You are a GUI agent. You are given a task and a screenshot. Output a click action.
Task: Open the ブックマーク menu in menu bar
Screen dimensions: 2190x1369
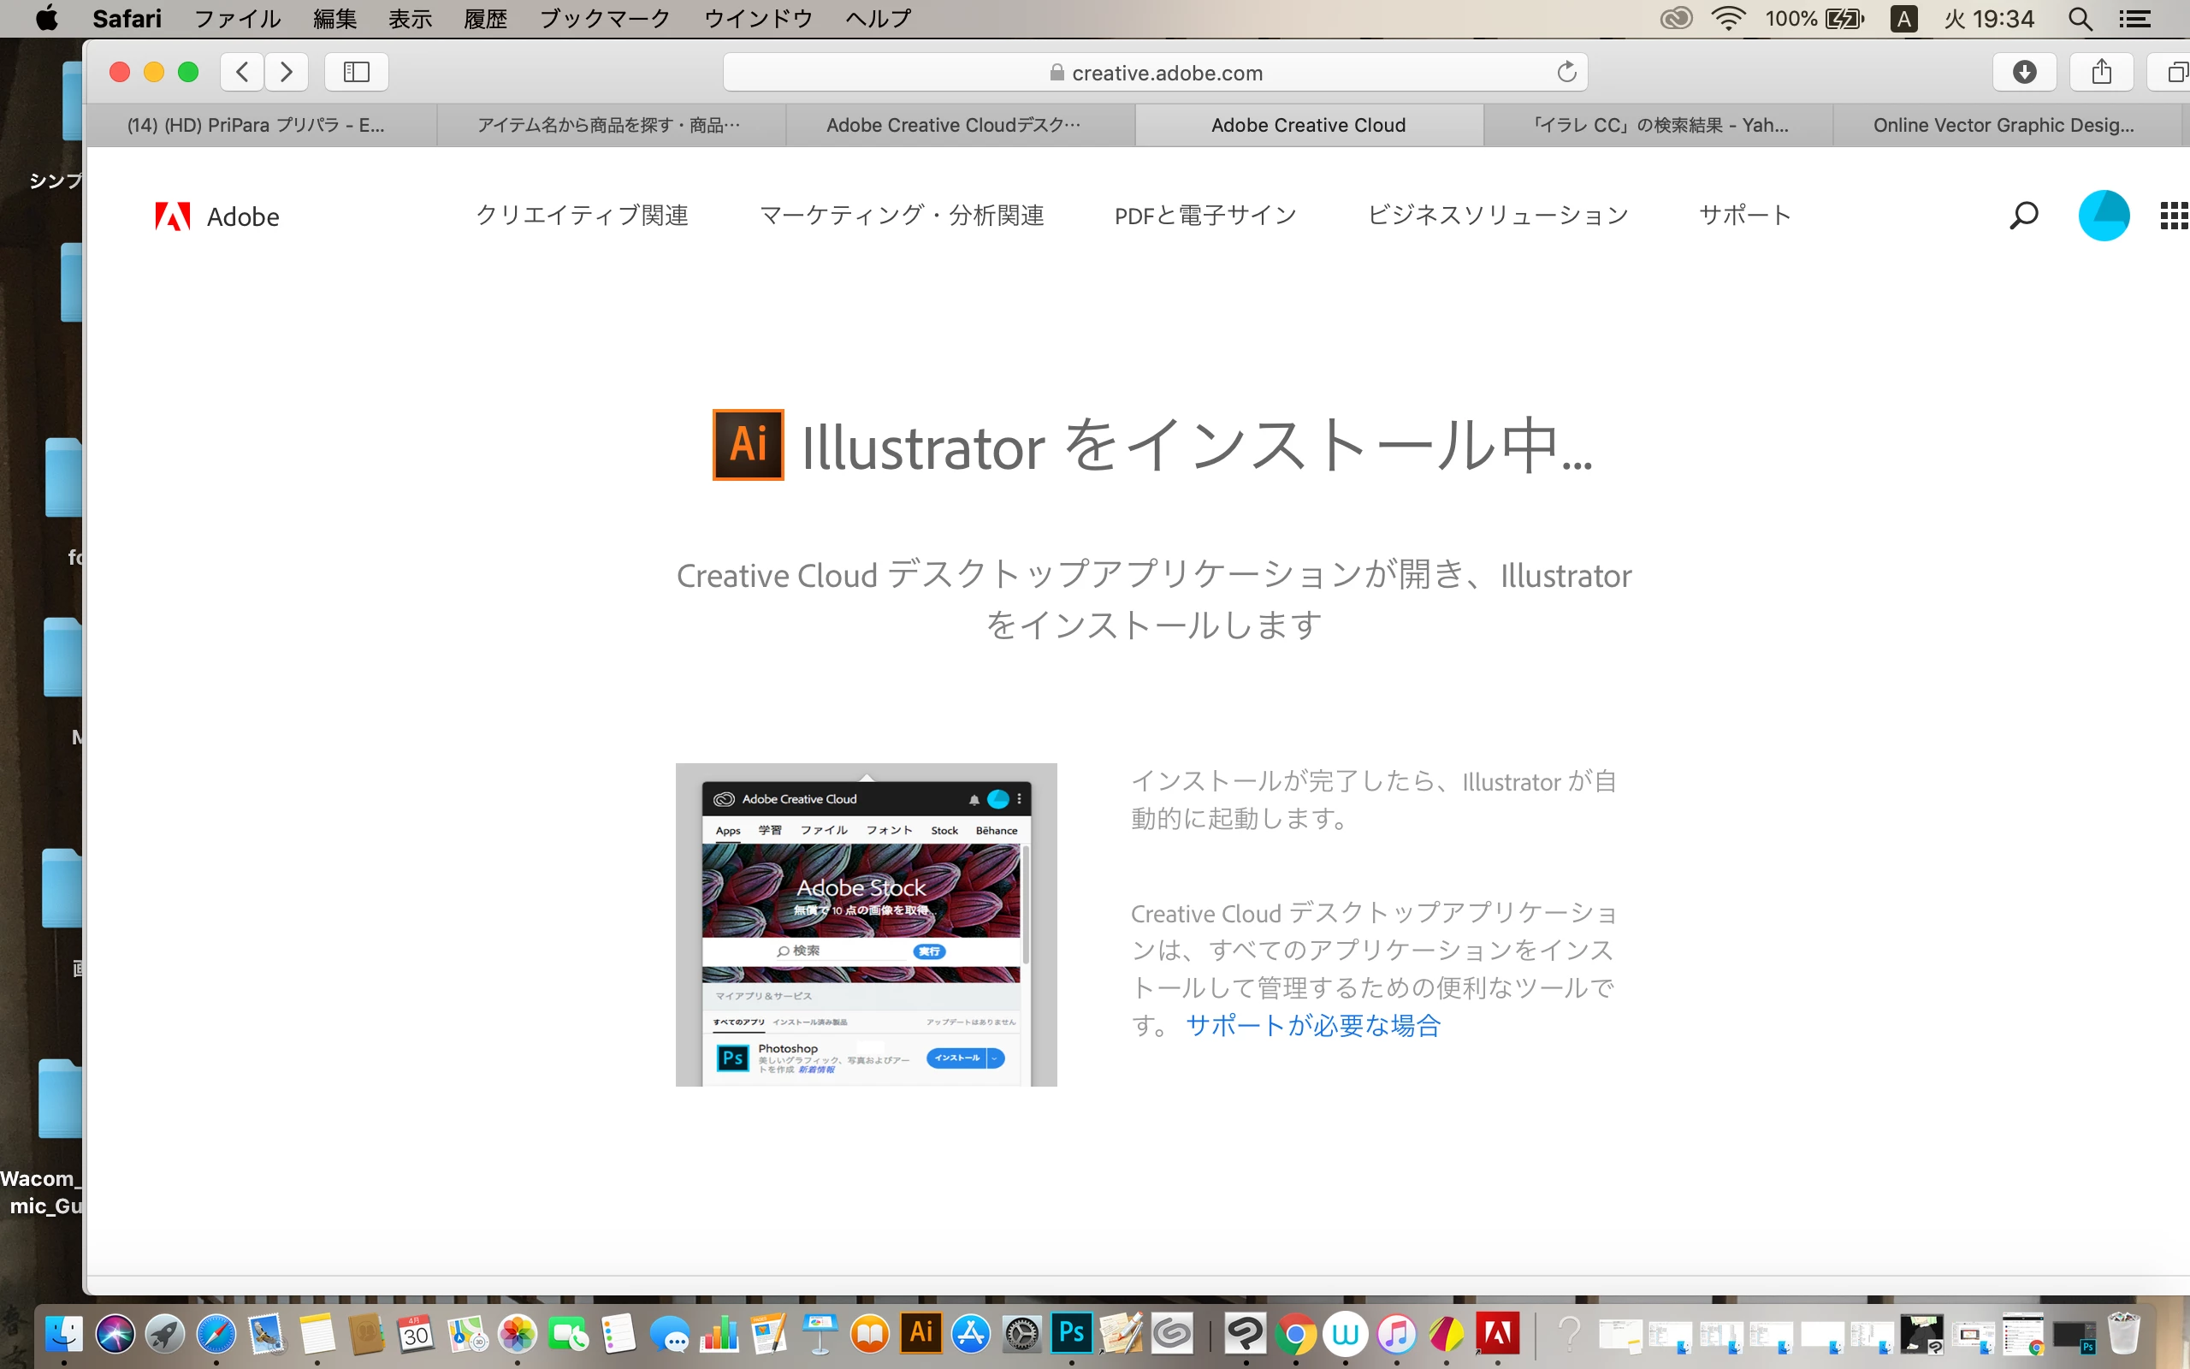tap(604, 18)
